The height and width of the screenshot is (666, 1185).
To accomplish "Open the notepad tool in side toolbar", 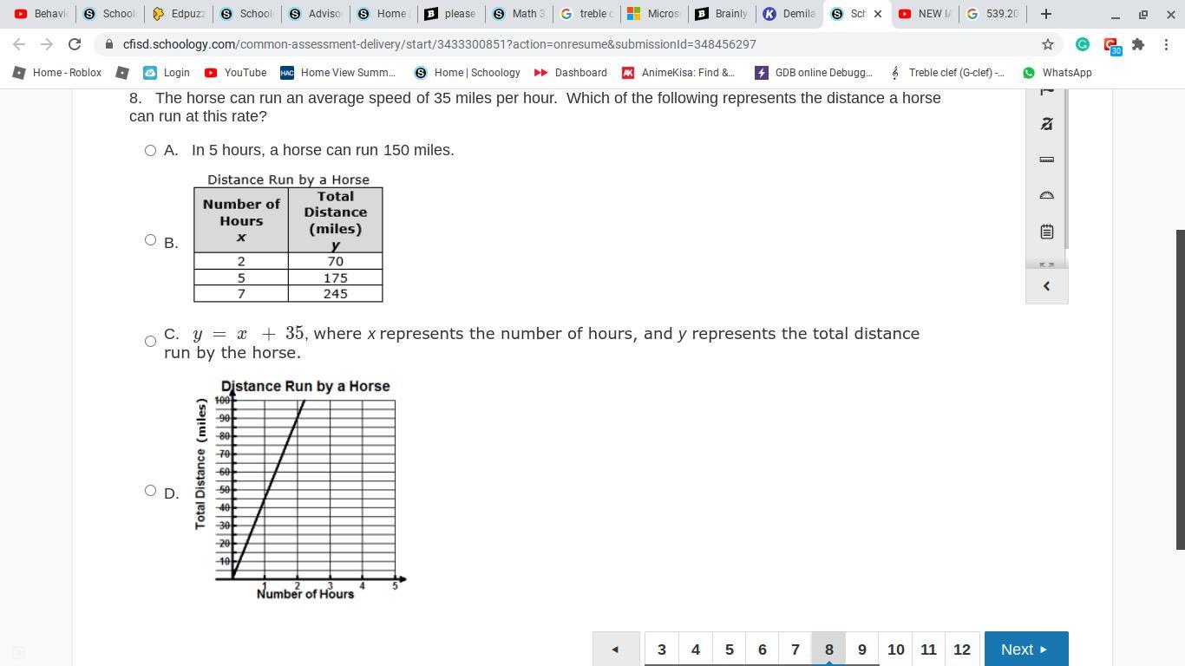I will [x=1046, y=232].
